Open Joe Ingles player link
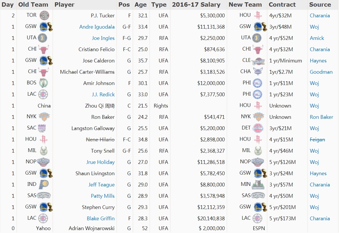The image size is (339, 233). point(103,38)
